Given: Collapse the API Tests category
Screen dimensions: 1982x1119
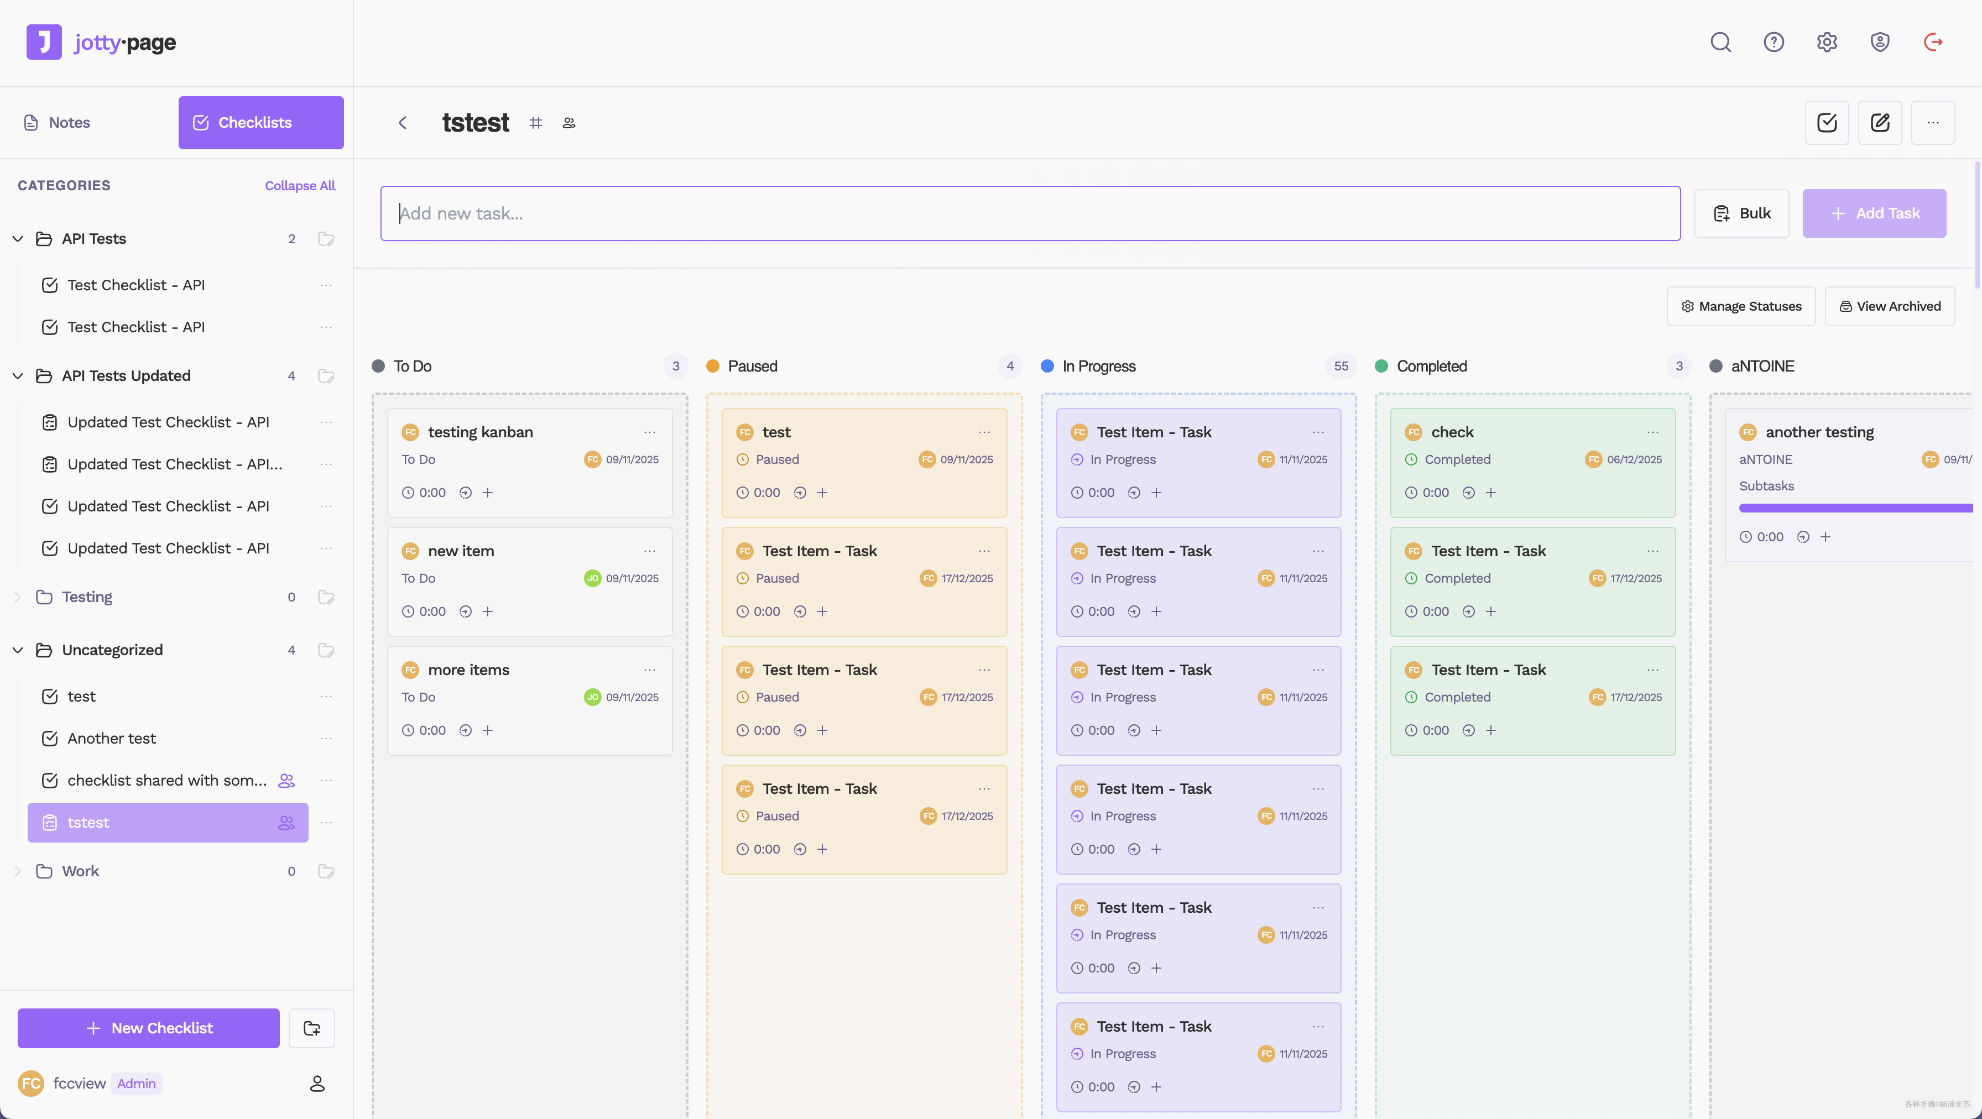Looking at the screenshot, I should click(18, 239).
